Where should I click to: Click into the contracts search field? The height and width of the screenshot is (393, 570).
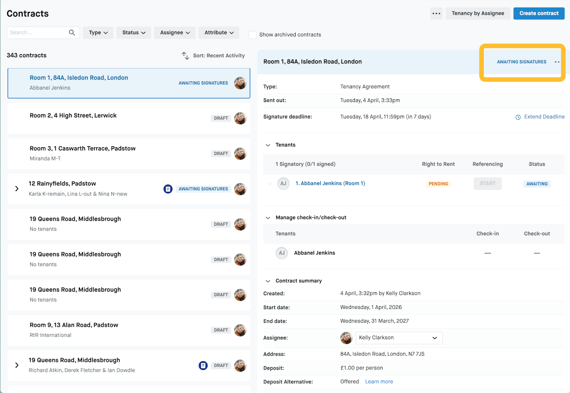point(38,32)
